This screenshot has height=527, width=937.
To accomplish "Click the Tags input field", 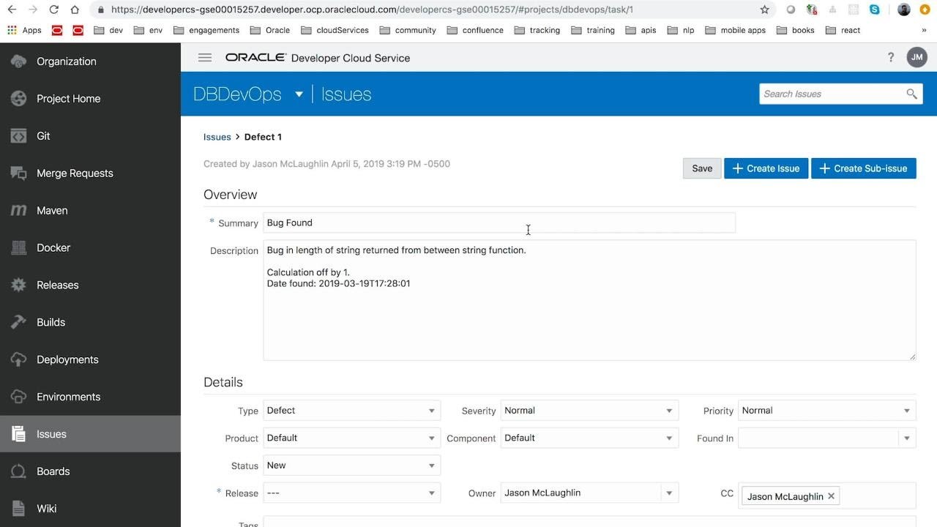I will (589, 522).
